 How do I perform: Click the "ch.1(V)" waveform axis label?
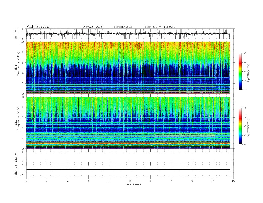point(16,34)
